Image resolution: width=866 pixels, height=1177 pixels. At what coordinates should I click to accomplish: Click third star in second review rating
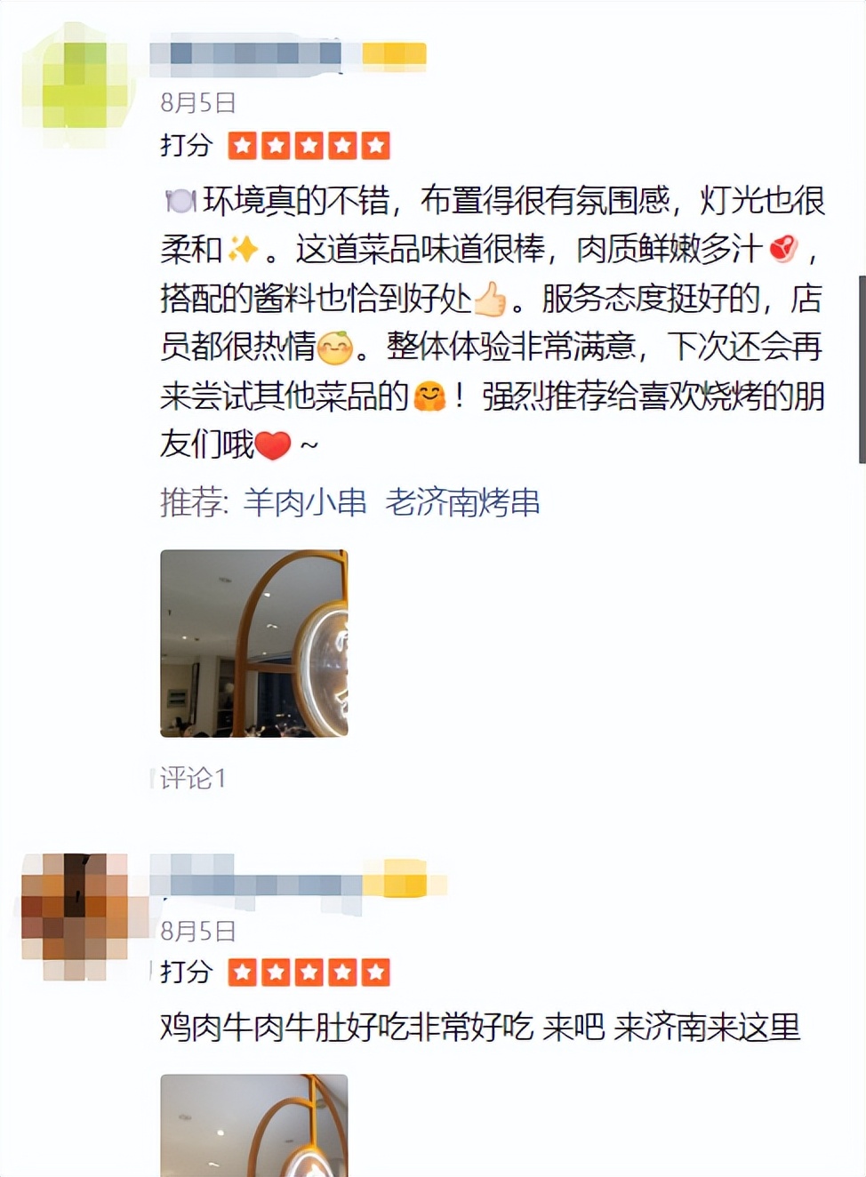pyautogui.click(x=309, y=973)
